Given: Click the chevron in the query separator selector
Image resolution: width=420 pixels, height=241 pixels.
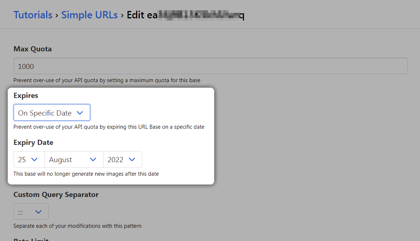Looking at the screenshot, I should click(38, 212).
